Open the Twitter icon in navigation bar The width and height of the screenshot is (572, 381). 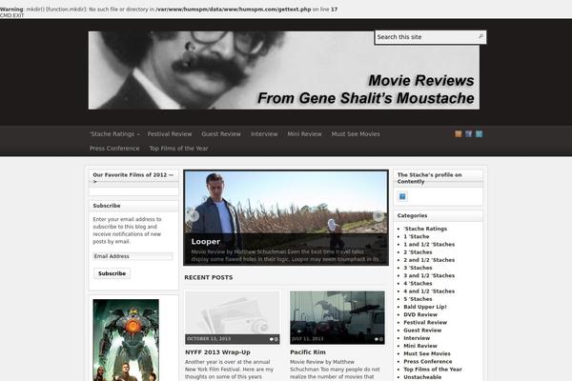(479, 133)
